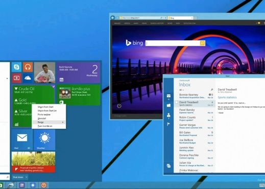Choose Unpin from Start in context menu

[x=45, y=107]
